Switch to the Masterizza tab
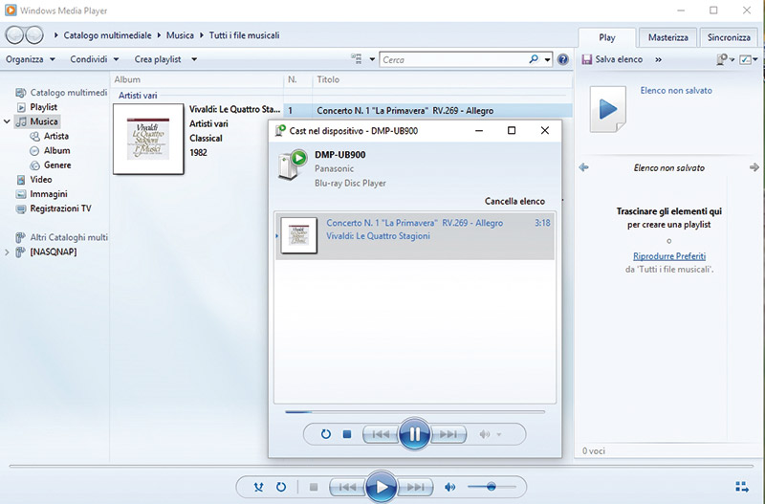Screen dimensions: 765x504 pyautogui.click(x=667, y=37)
